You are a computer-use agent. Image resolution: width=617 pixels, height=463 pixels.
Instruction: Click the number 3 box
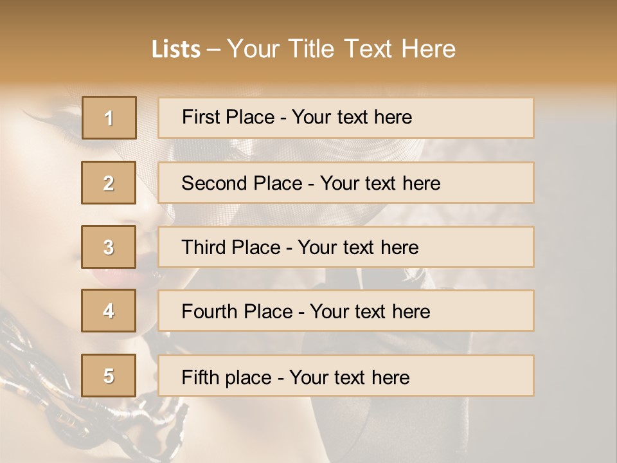pyautogui.click(x=109, y=247)
